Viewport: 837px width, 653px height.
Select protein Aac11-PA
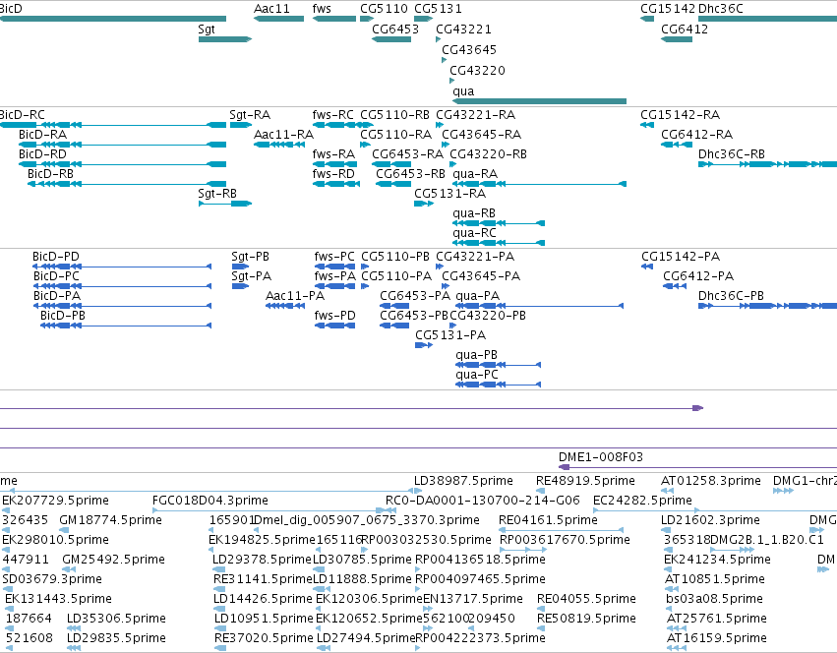[x=295, y=296]
